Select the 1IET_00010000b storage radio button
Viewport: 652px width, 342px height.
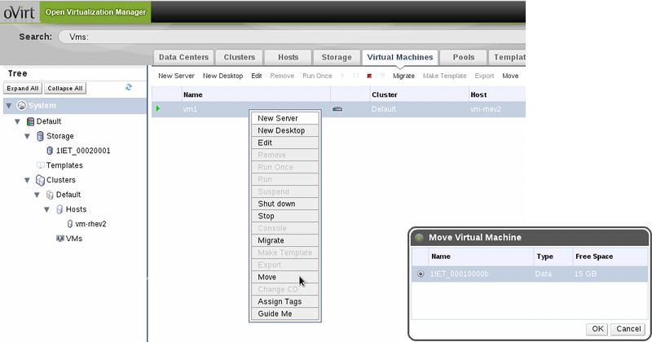pos(421,274)
